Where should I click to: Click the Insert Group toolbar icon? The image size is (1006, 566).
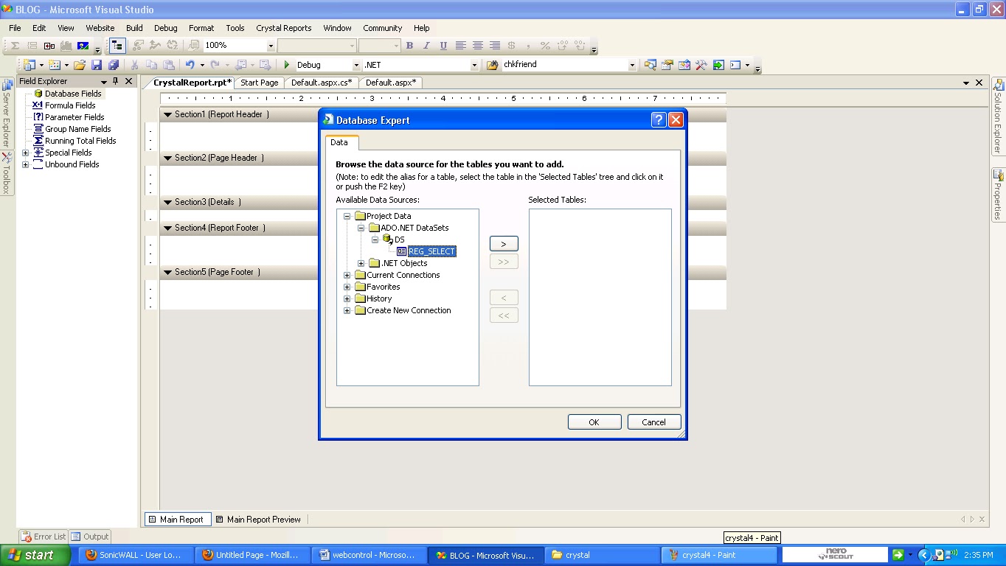pos(32,46)
